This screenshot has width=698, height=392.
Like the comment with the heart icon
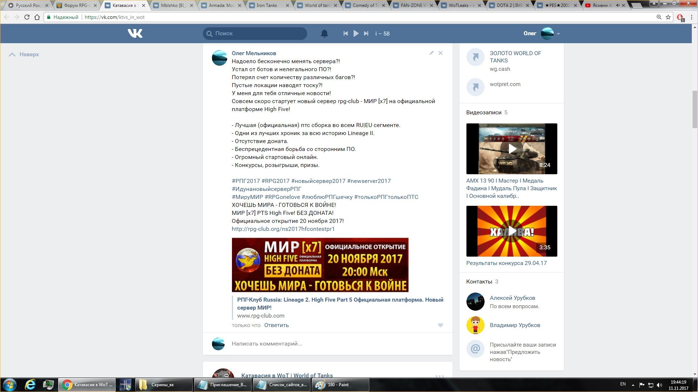tap(440, 325)
